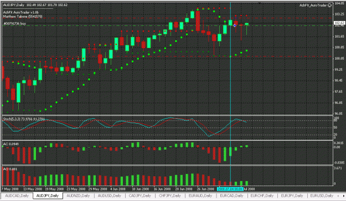Click the 'AshFX_AutoTrader' expert advisor name
Screen dimensions: 346x201
point(313,6)
